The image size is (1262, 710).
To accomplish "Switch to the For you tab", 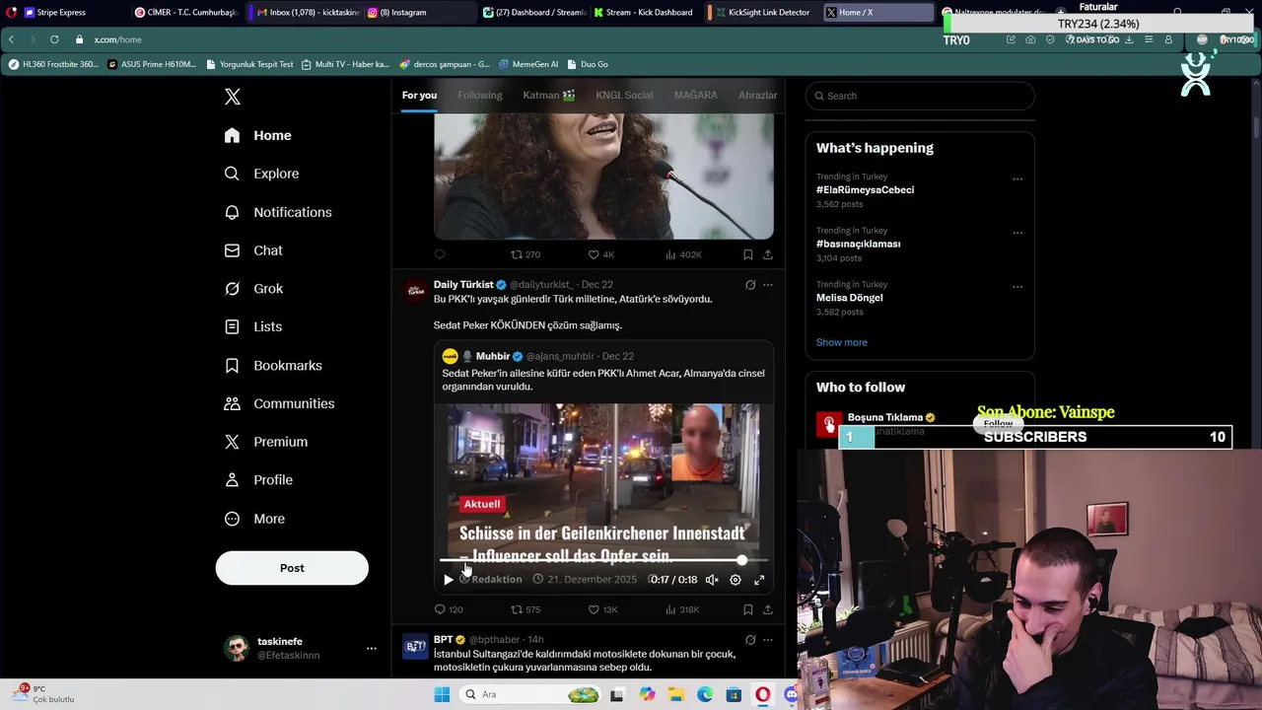I will point(419,95).
